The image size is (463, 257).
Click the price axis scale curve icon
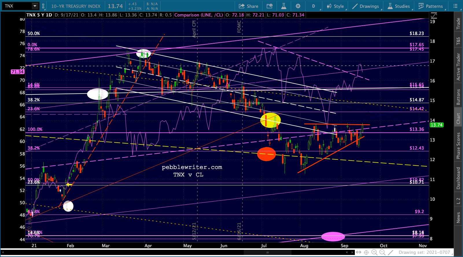[434, 15]
